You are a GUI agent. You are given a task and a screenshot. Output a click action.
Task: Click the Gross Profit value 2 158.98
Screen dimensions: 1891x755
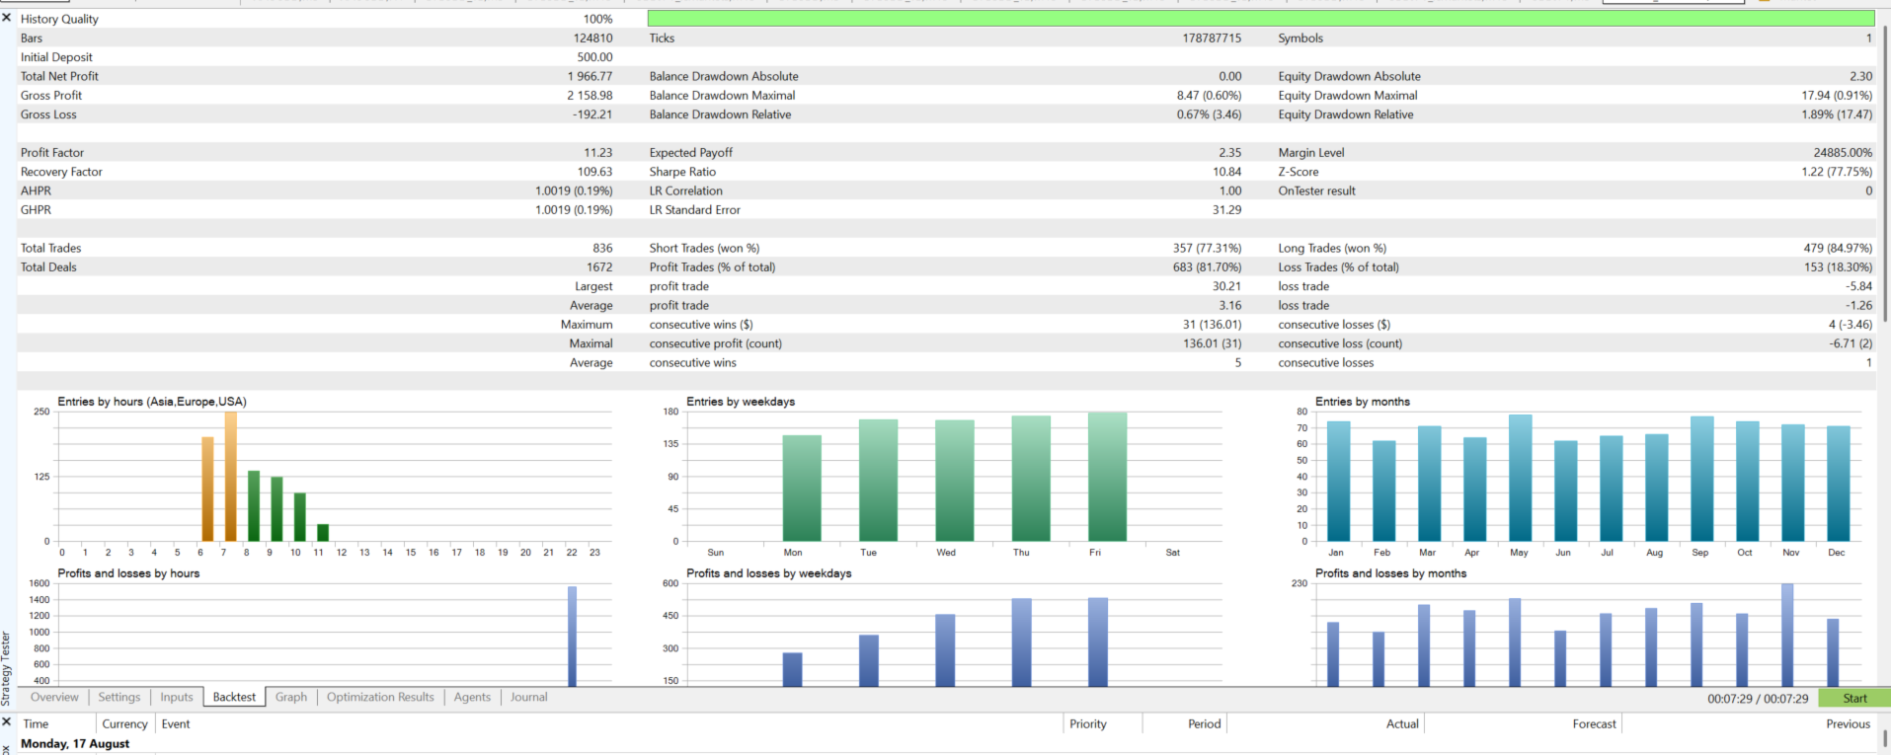coord(590,95)
